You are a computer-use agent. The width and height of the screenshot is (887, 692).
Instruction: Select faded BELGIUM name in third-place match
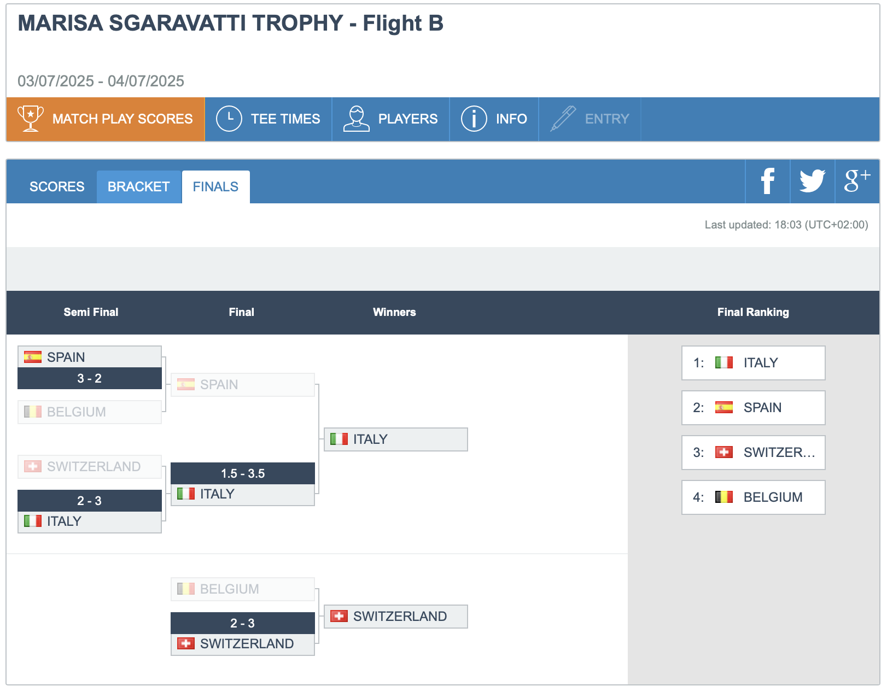(x=230, y=589)
